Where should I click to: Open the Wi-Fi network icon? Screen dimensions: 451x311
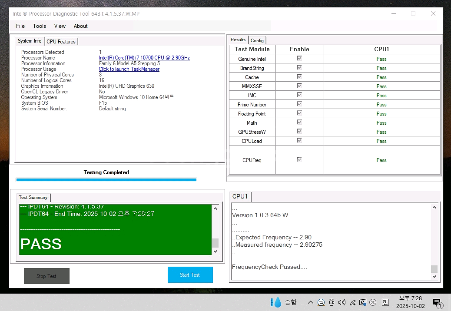tap(352, 302)
